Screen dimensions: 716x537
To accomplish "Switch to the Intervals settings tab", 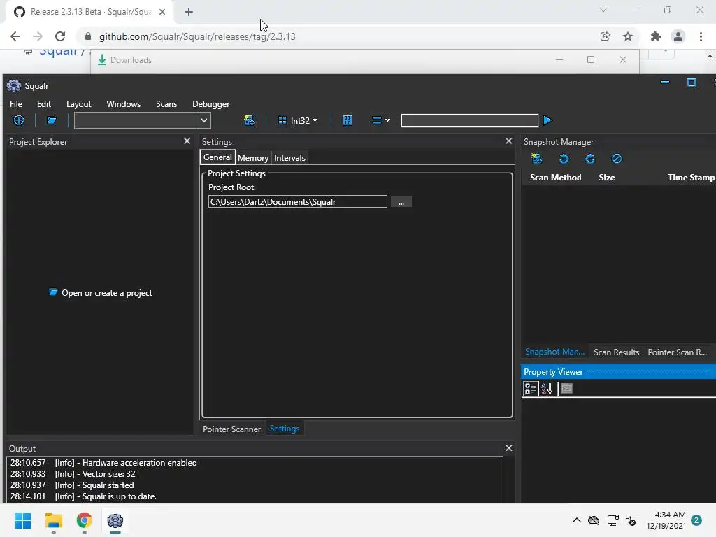I will [289, 158].
